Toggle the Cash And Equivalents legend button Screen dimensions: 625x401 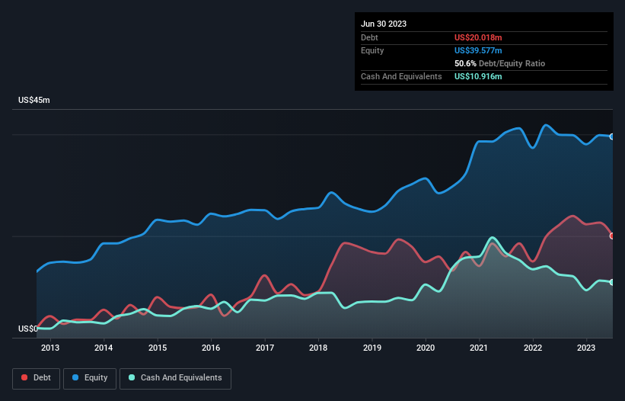175,378
